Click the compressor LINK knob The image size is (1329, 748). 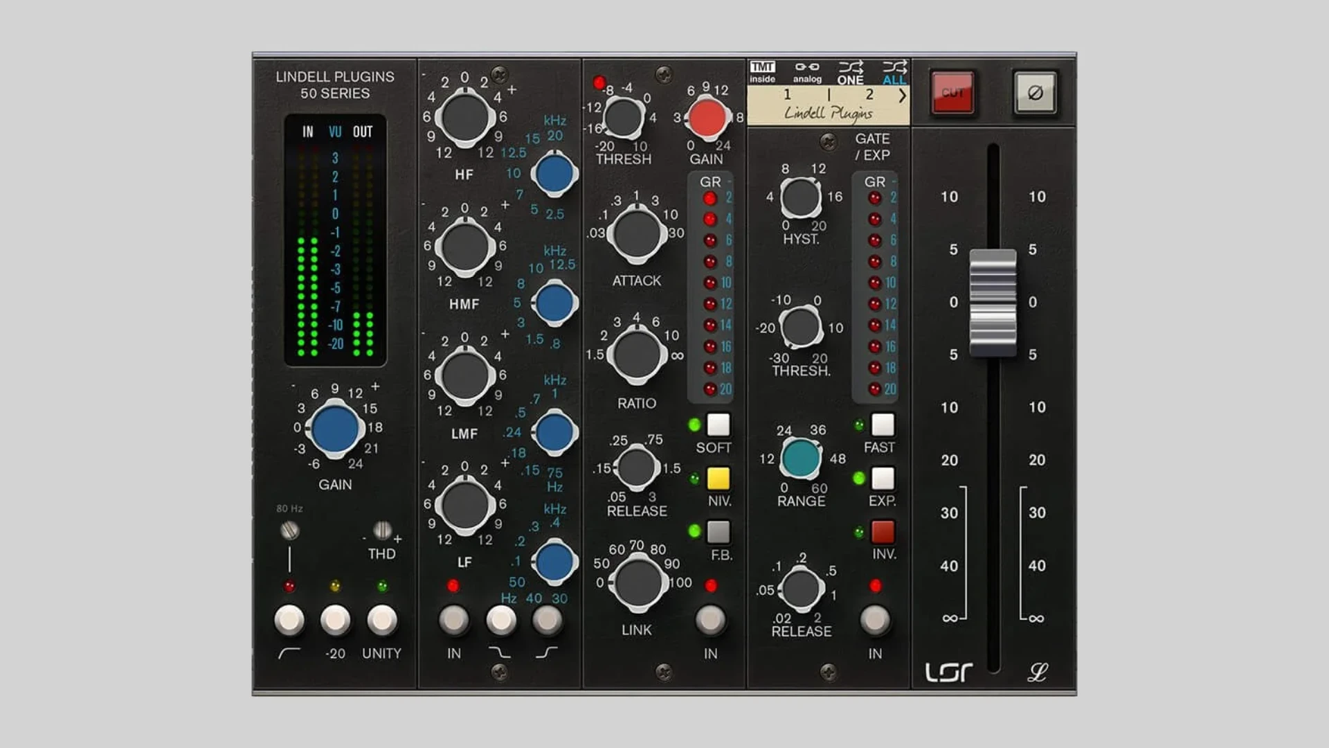tap(637, 583)
